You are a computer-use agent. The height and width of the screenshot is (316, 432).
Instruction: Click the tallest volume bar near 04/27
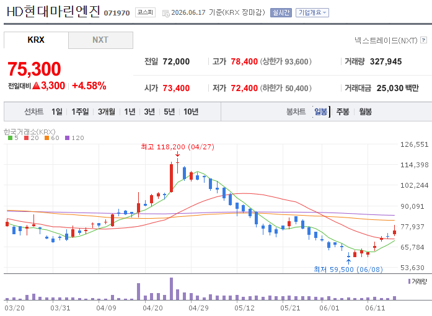pos(171,289)
